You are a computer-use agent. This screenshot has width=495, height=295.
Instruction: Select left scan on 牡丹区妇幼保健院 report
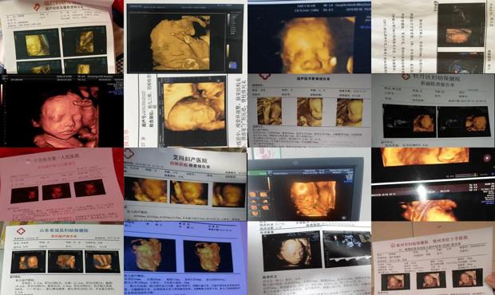coord(410,120)
